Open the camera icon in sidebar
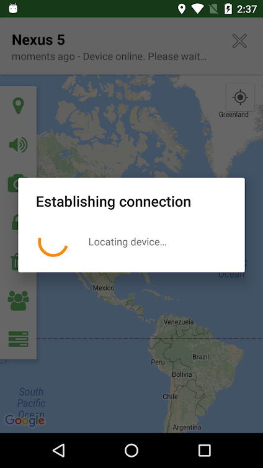The width and height of the screenshot is (263, 468). click(x=13, y=183)
